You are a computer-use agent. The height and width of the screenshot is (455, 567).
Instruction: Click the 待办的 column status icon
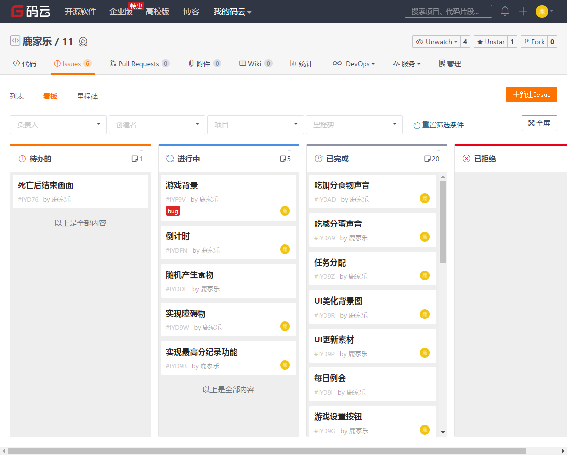[22, 159]
